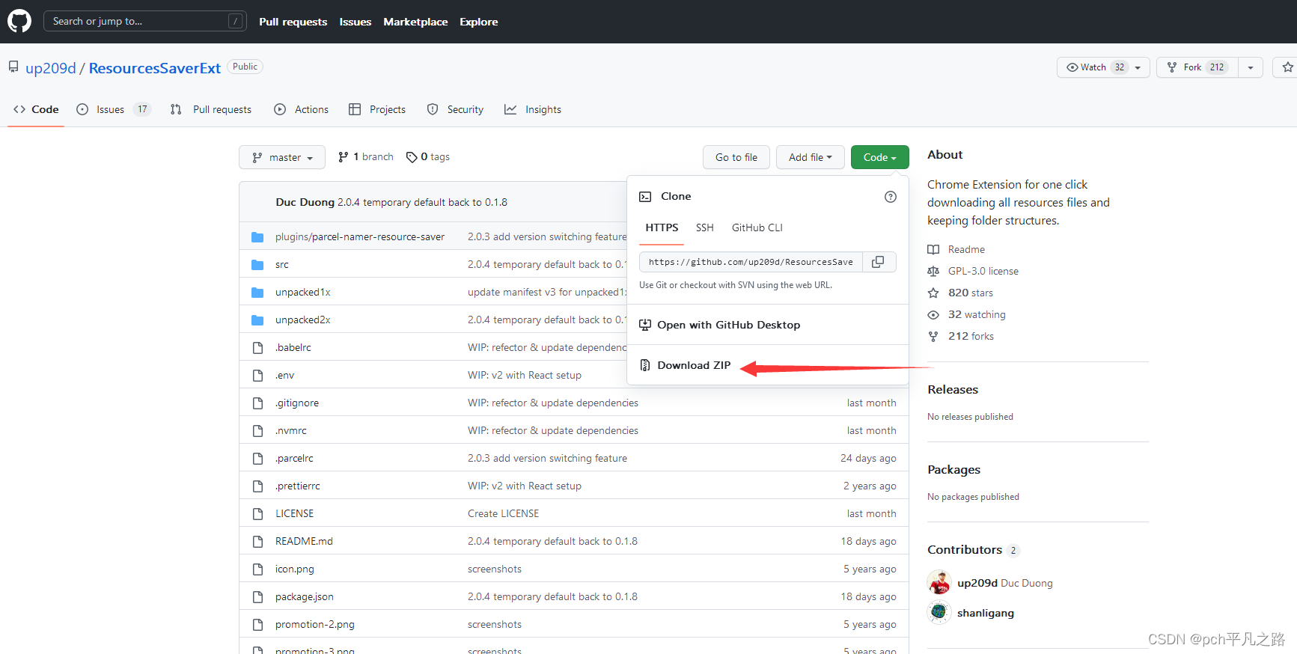Open the ResourcesSaverExt repository link
This screenshot has height=654, width=1297.
[155, 68]
